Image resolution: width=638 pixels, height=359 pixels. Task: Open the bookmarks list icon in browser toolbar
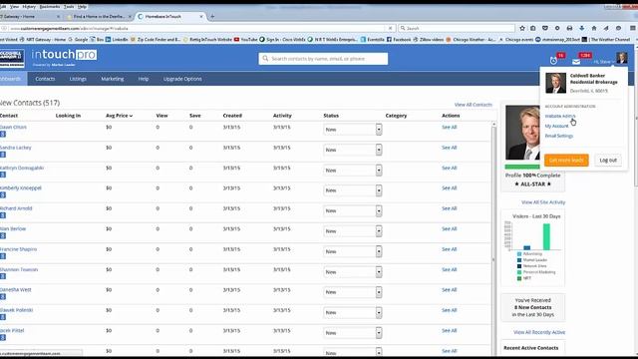533,28
